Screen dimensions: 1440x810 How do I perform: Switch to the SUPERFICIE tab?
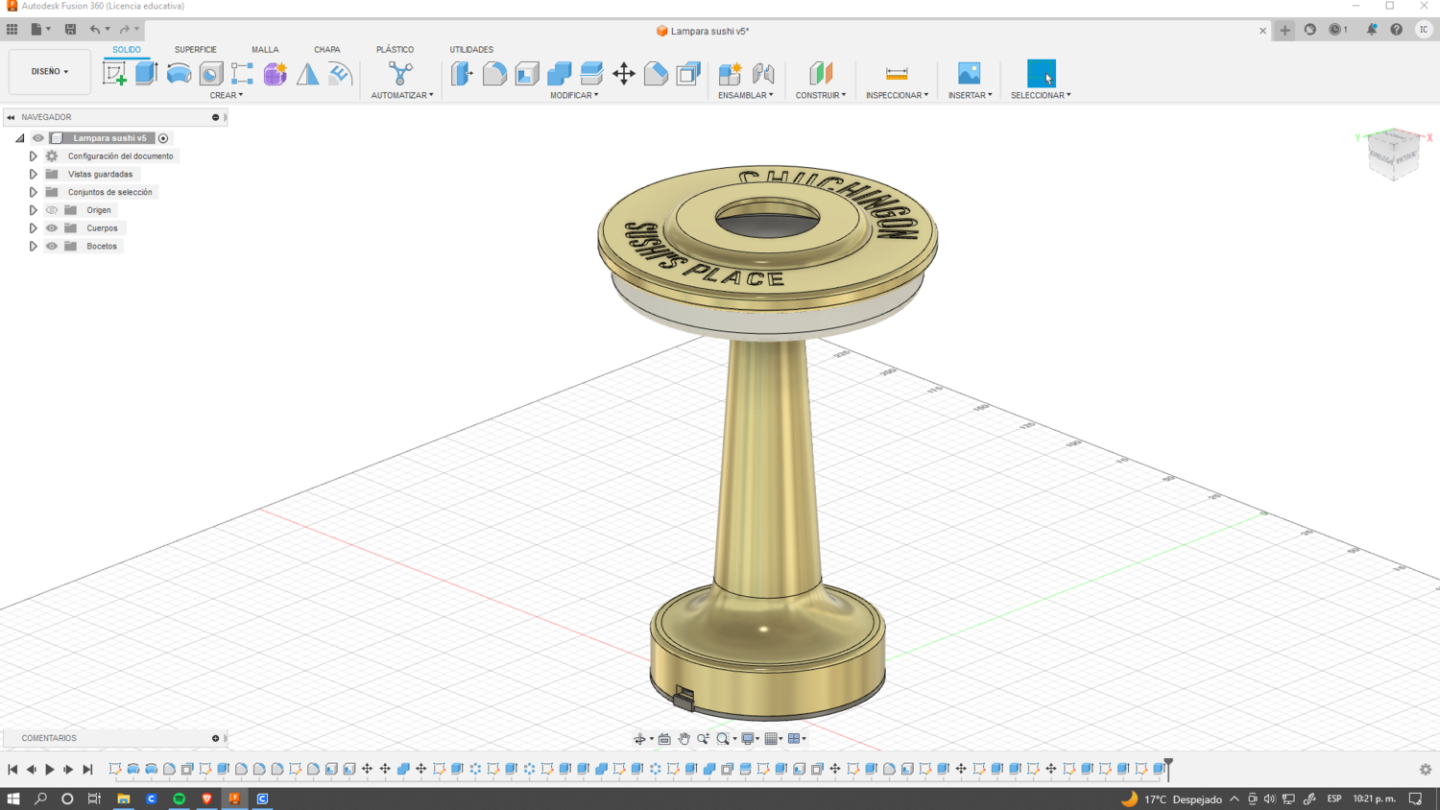click(x=195, y=50)
